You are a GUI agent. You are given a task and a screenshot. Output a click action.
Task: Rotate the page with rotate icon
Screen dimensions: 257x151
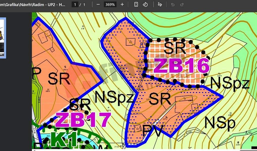[145, 5]
